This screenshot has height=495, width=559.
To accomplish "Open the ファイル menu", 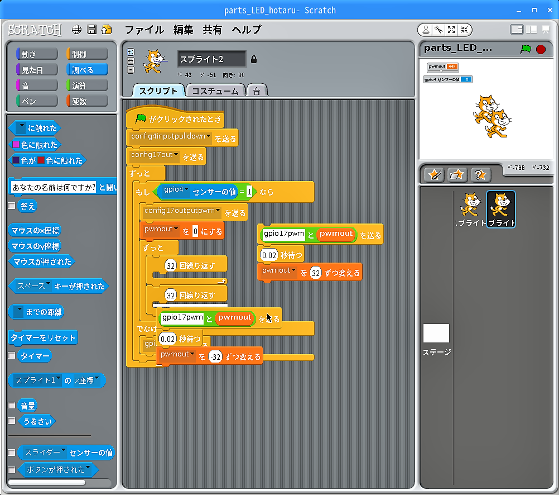I will [144, 30].
